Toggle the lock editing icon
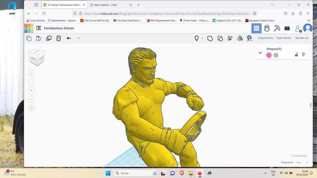The height and width of the screenshot is (178, 317). pyautogui.click(x=296, y=55)
